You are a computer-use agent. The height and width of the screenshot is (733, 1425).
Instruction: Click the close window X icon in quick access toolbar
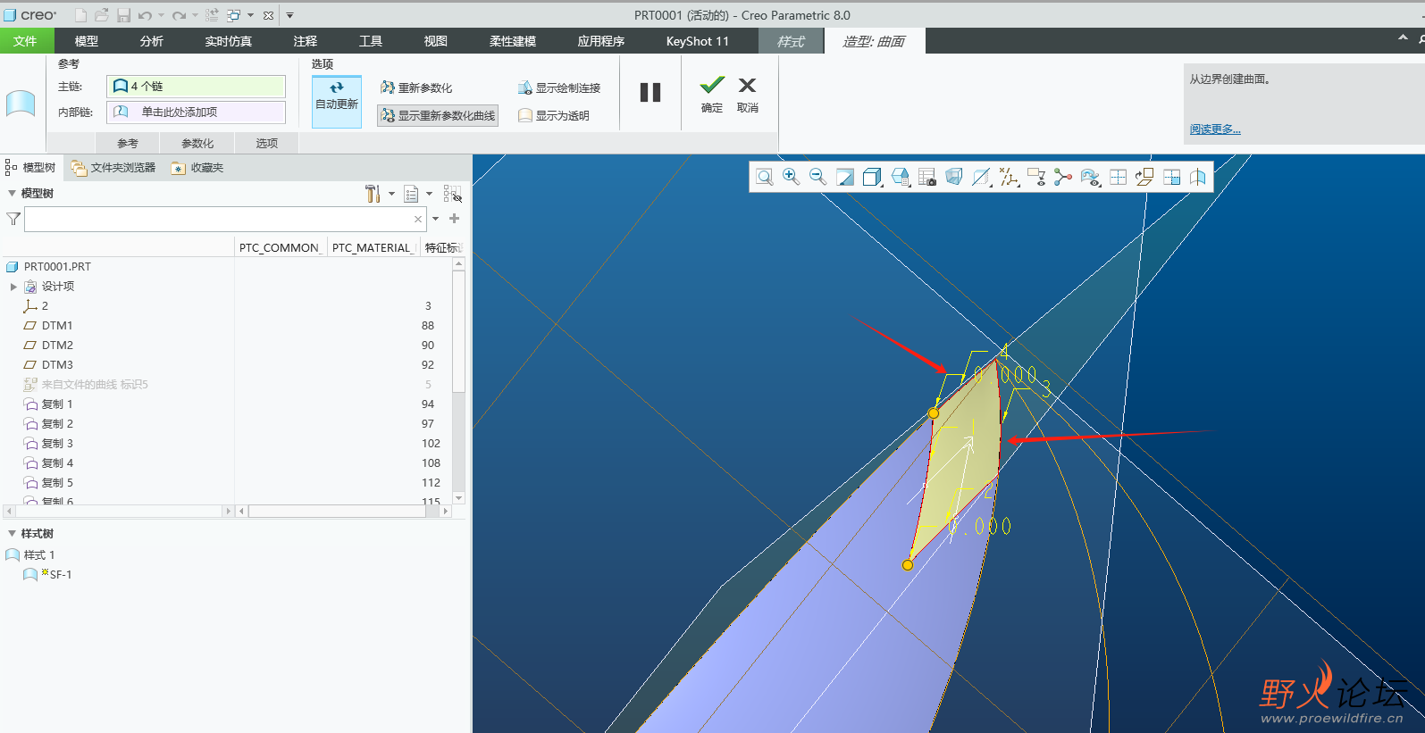[x=268, y=15]
